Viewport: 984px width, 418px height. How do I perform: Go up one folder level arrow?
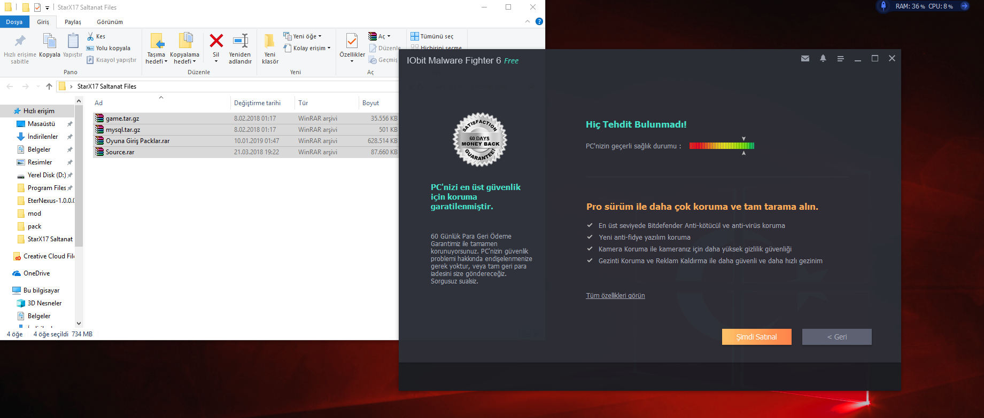pyautogui.click(x=49, y=86)
